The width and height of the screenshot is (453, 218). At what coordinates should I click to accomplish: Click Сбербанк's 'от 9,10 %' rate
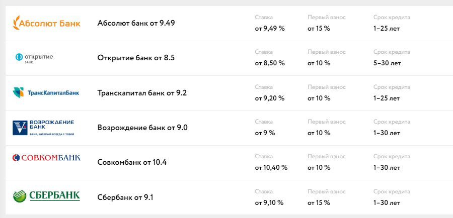pos(269,203)
